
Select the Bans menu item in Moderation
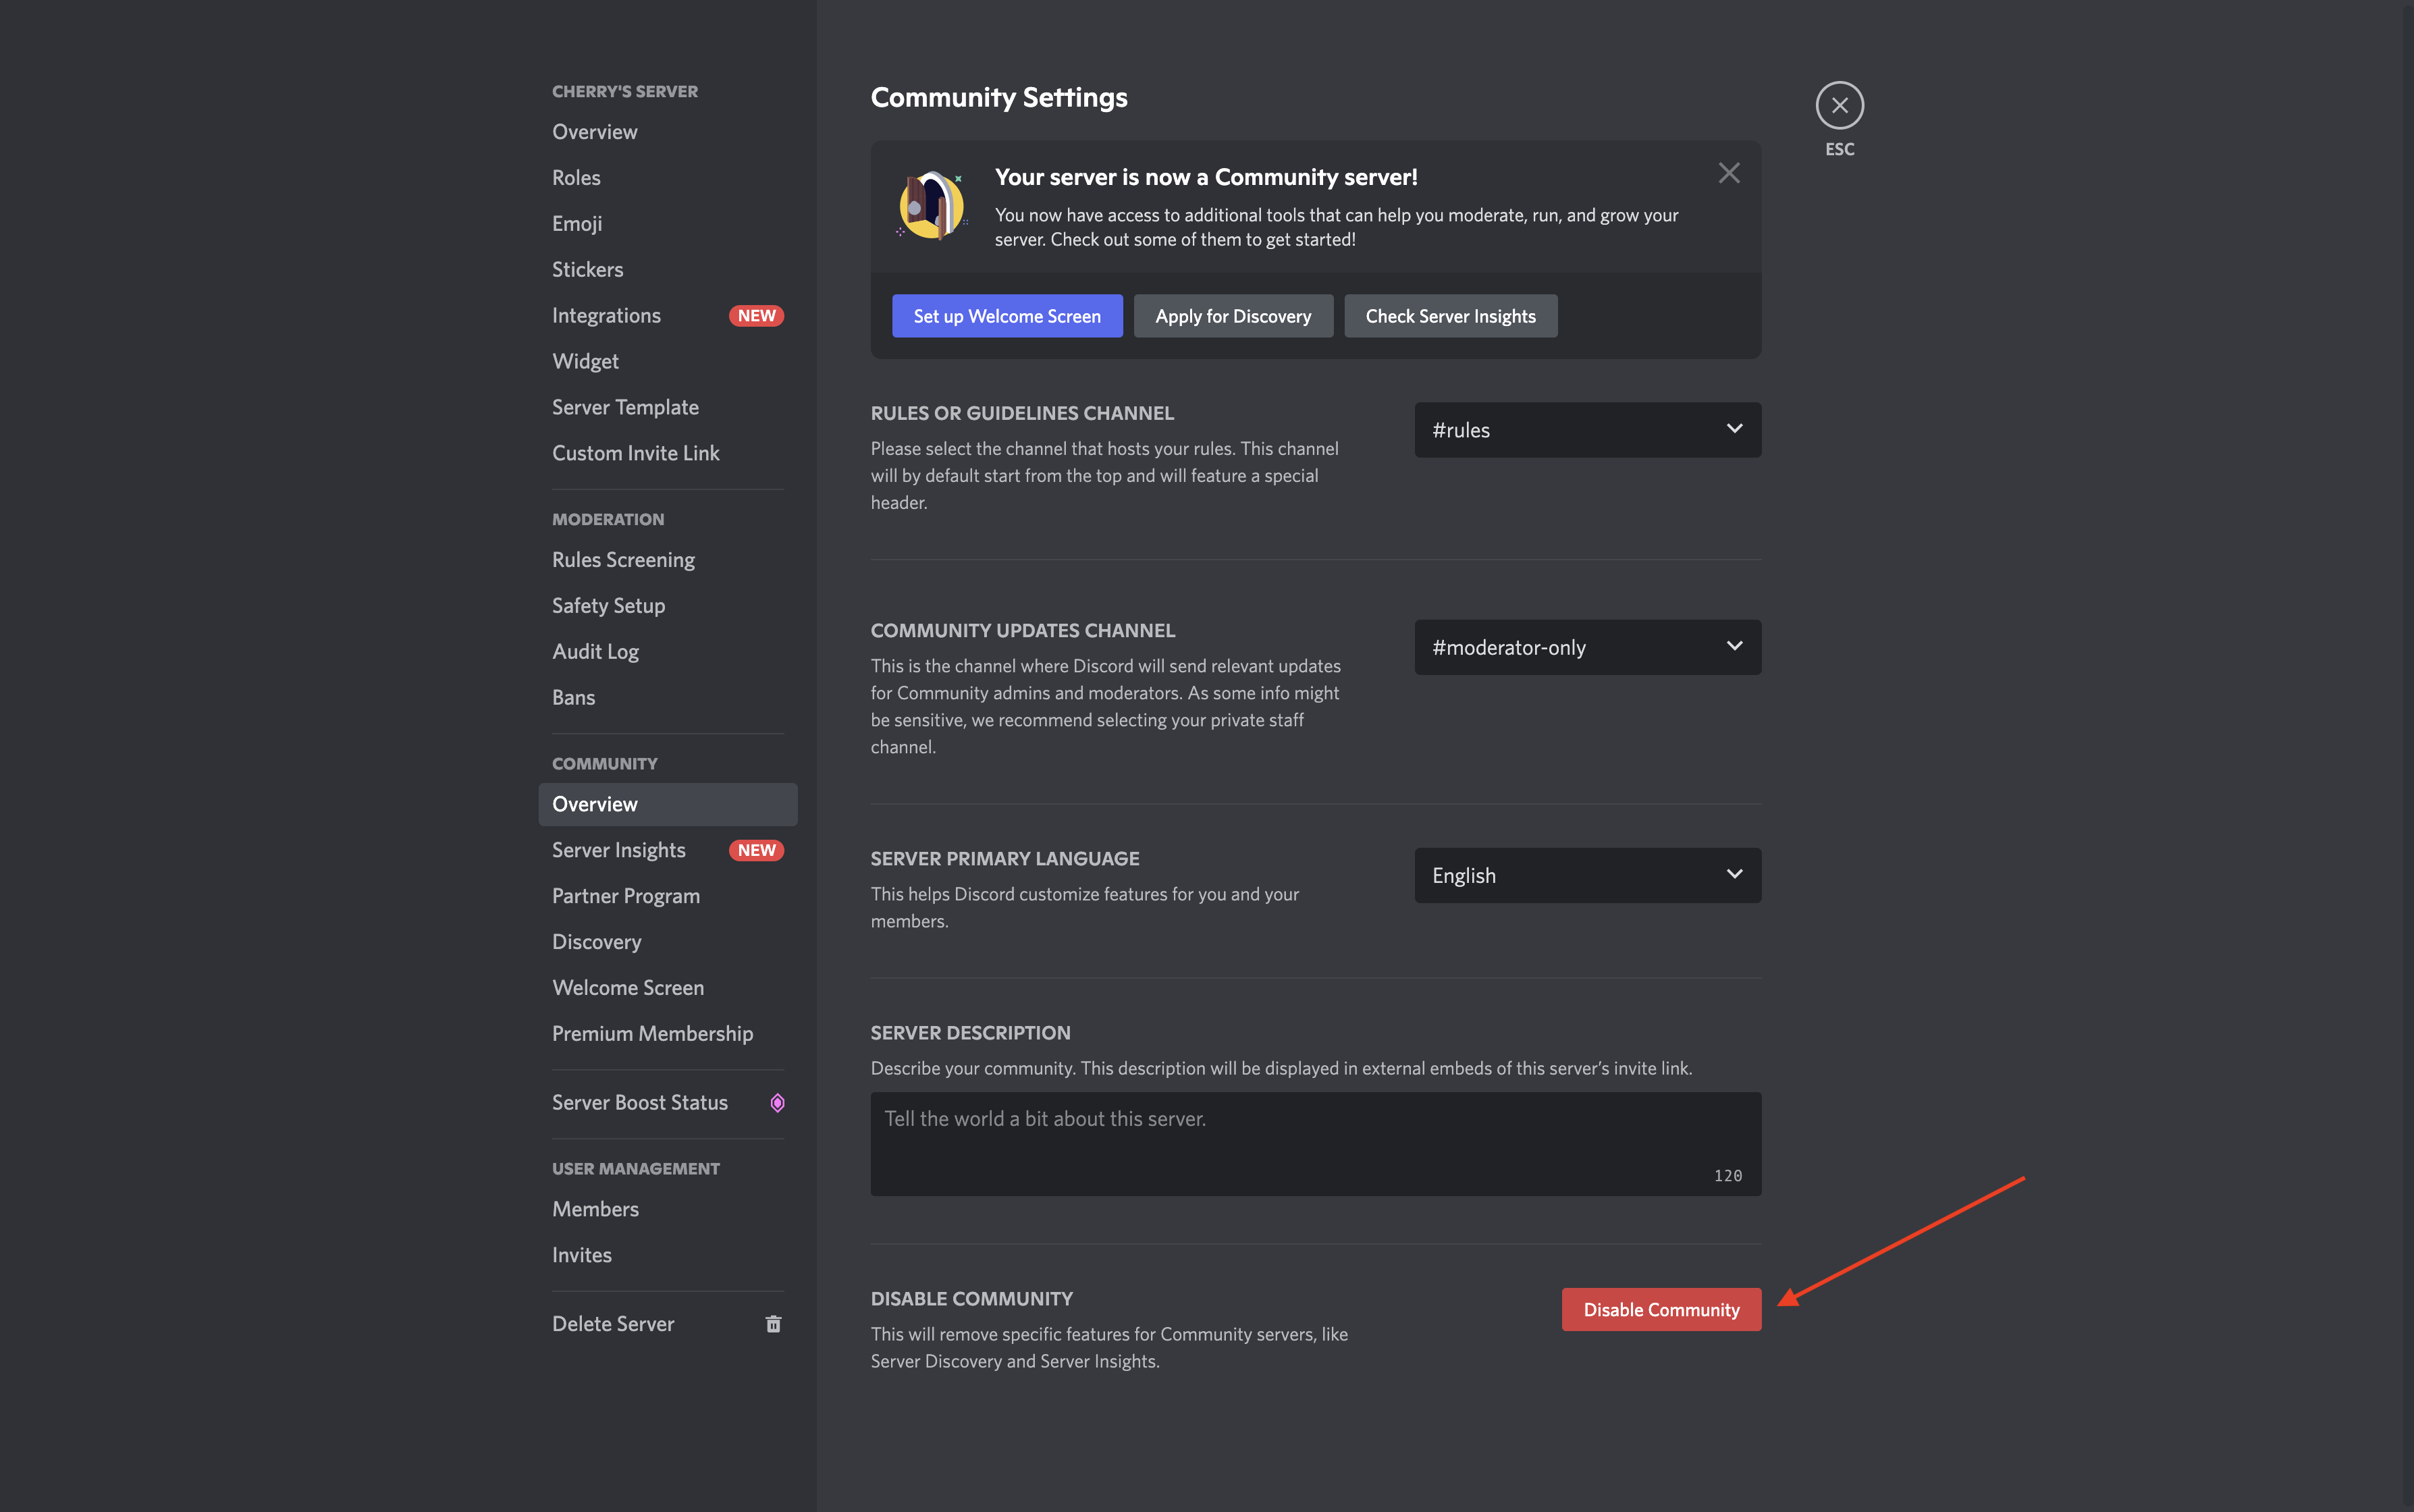(x=573, y=697)
